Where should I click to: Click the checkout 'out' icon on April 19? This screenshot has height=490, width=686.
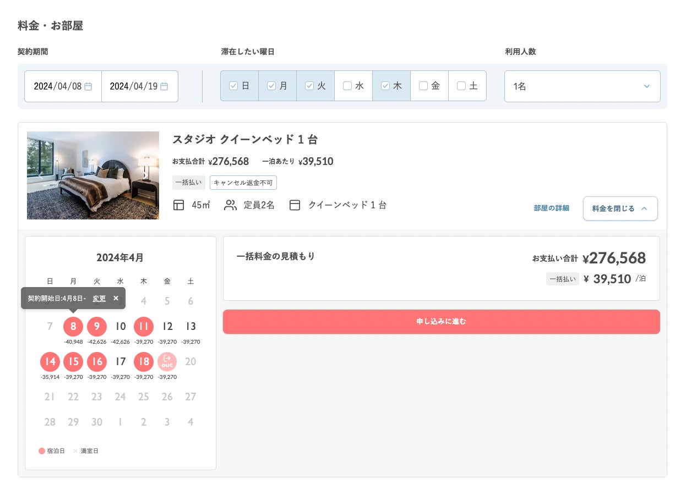click(167, 361)
